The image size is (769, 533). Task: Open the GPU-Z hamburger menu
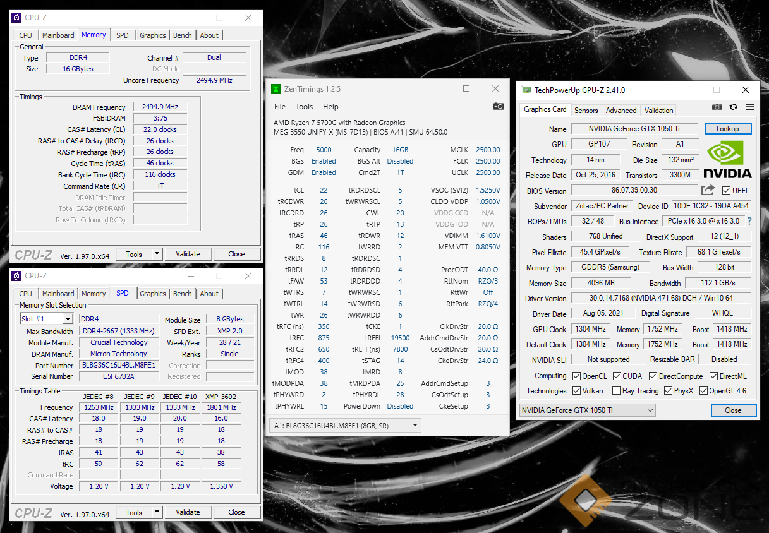click(749, 107)
